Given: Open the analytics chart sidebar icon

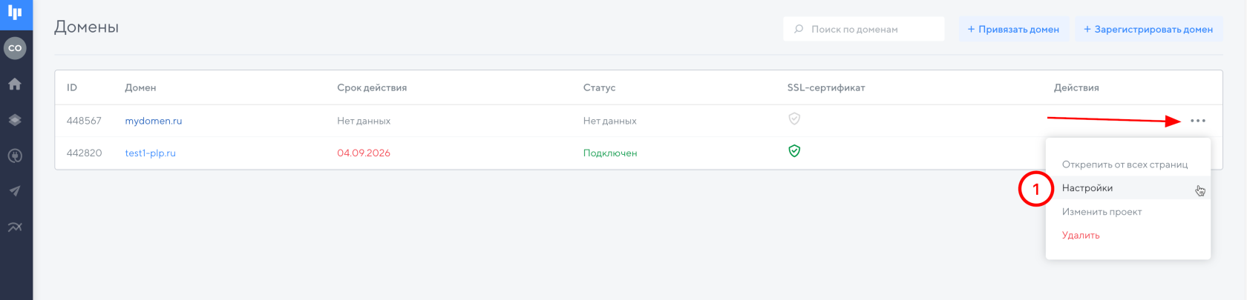Looking at the screenshot, I should [15, 227].
